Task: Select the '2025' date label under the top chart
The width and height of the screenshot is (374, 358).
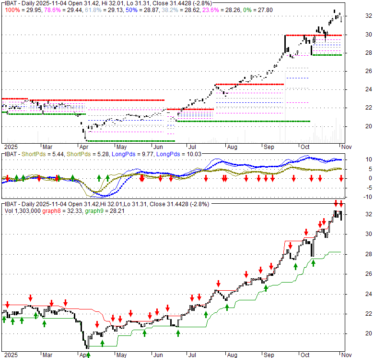Action: [x=11, y=147]
